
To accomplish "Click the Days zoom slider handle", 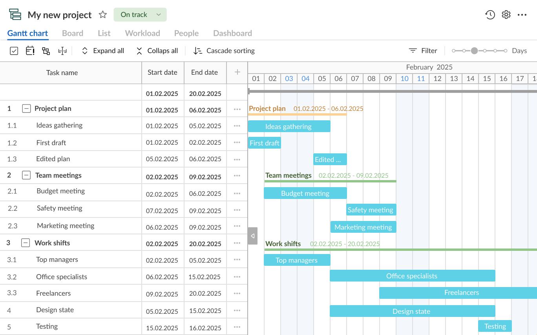I will coord(475,51).
